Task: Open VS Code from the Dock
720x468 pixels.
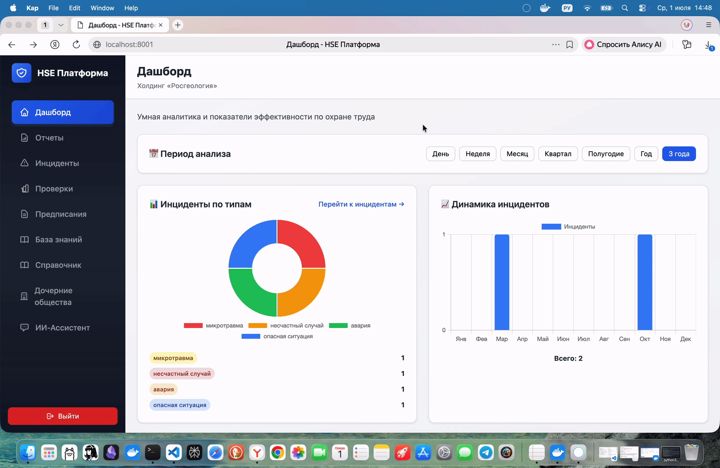Action: [173, 452]
